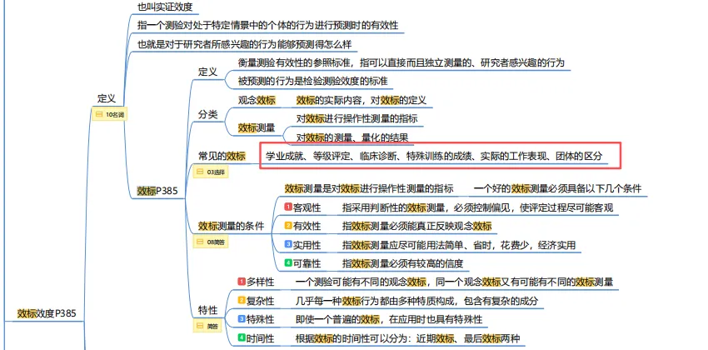Click the orange priority 2 icon beside 有效性

coord(288,225)
